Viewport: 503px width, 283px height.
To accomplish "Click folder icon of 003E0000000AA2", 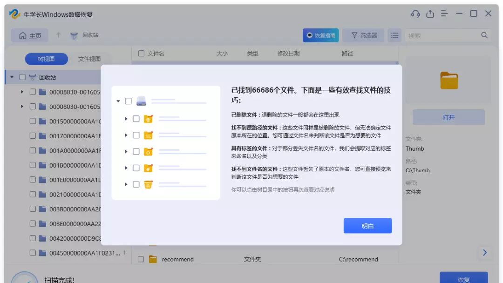I will click(x=42, y=224).
